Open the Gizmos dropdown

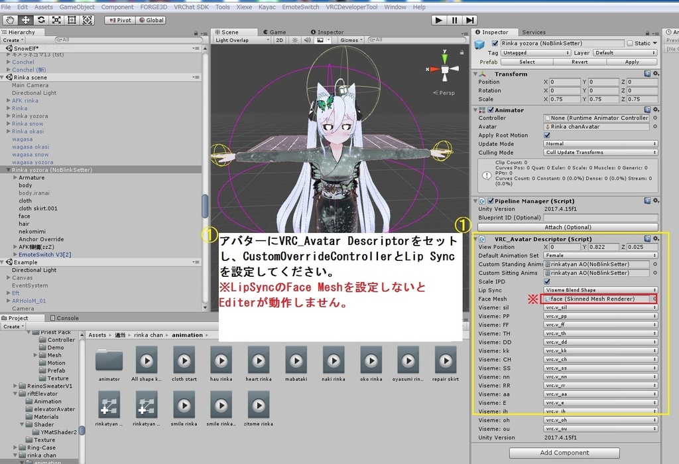351,40
